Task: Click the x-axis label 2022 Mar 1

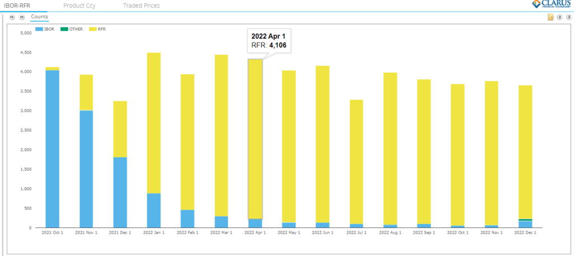Action: (x=221, y=233)
